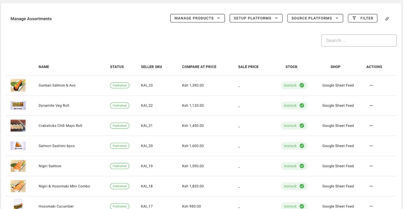Toggle instock badge for Dynamite Veg Roll
The width and height of the screenshot is (403, 209).
[x=294, y=106]
